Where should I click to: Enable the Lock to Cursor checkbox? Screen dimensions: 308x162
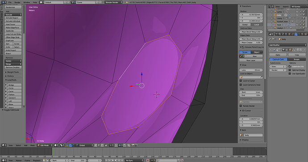241,81
